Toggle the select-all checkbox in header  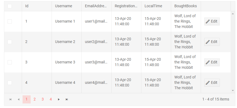click(x=10, y=6)
